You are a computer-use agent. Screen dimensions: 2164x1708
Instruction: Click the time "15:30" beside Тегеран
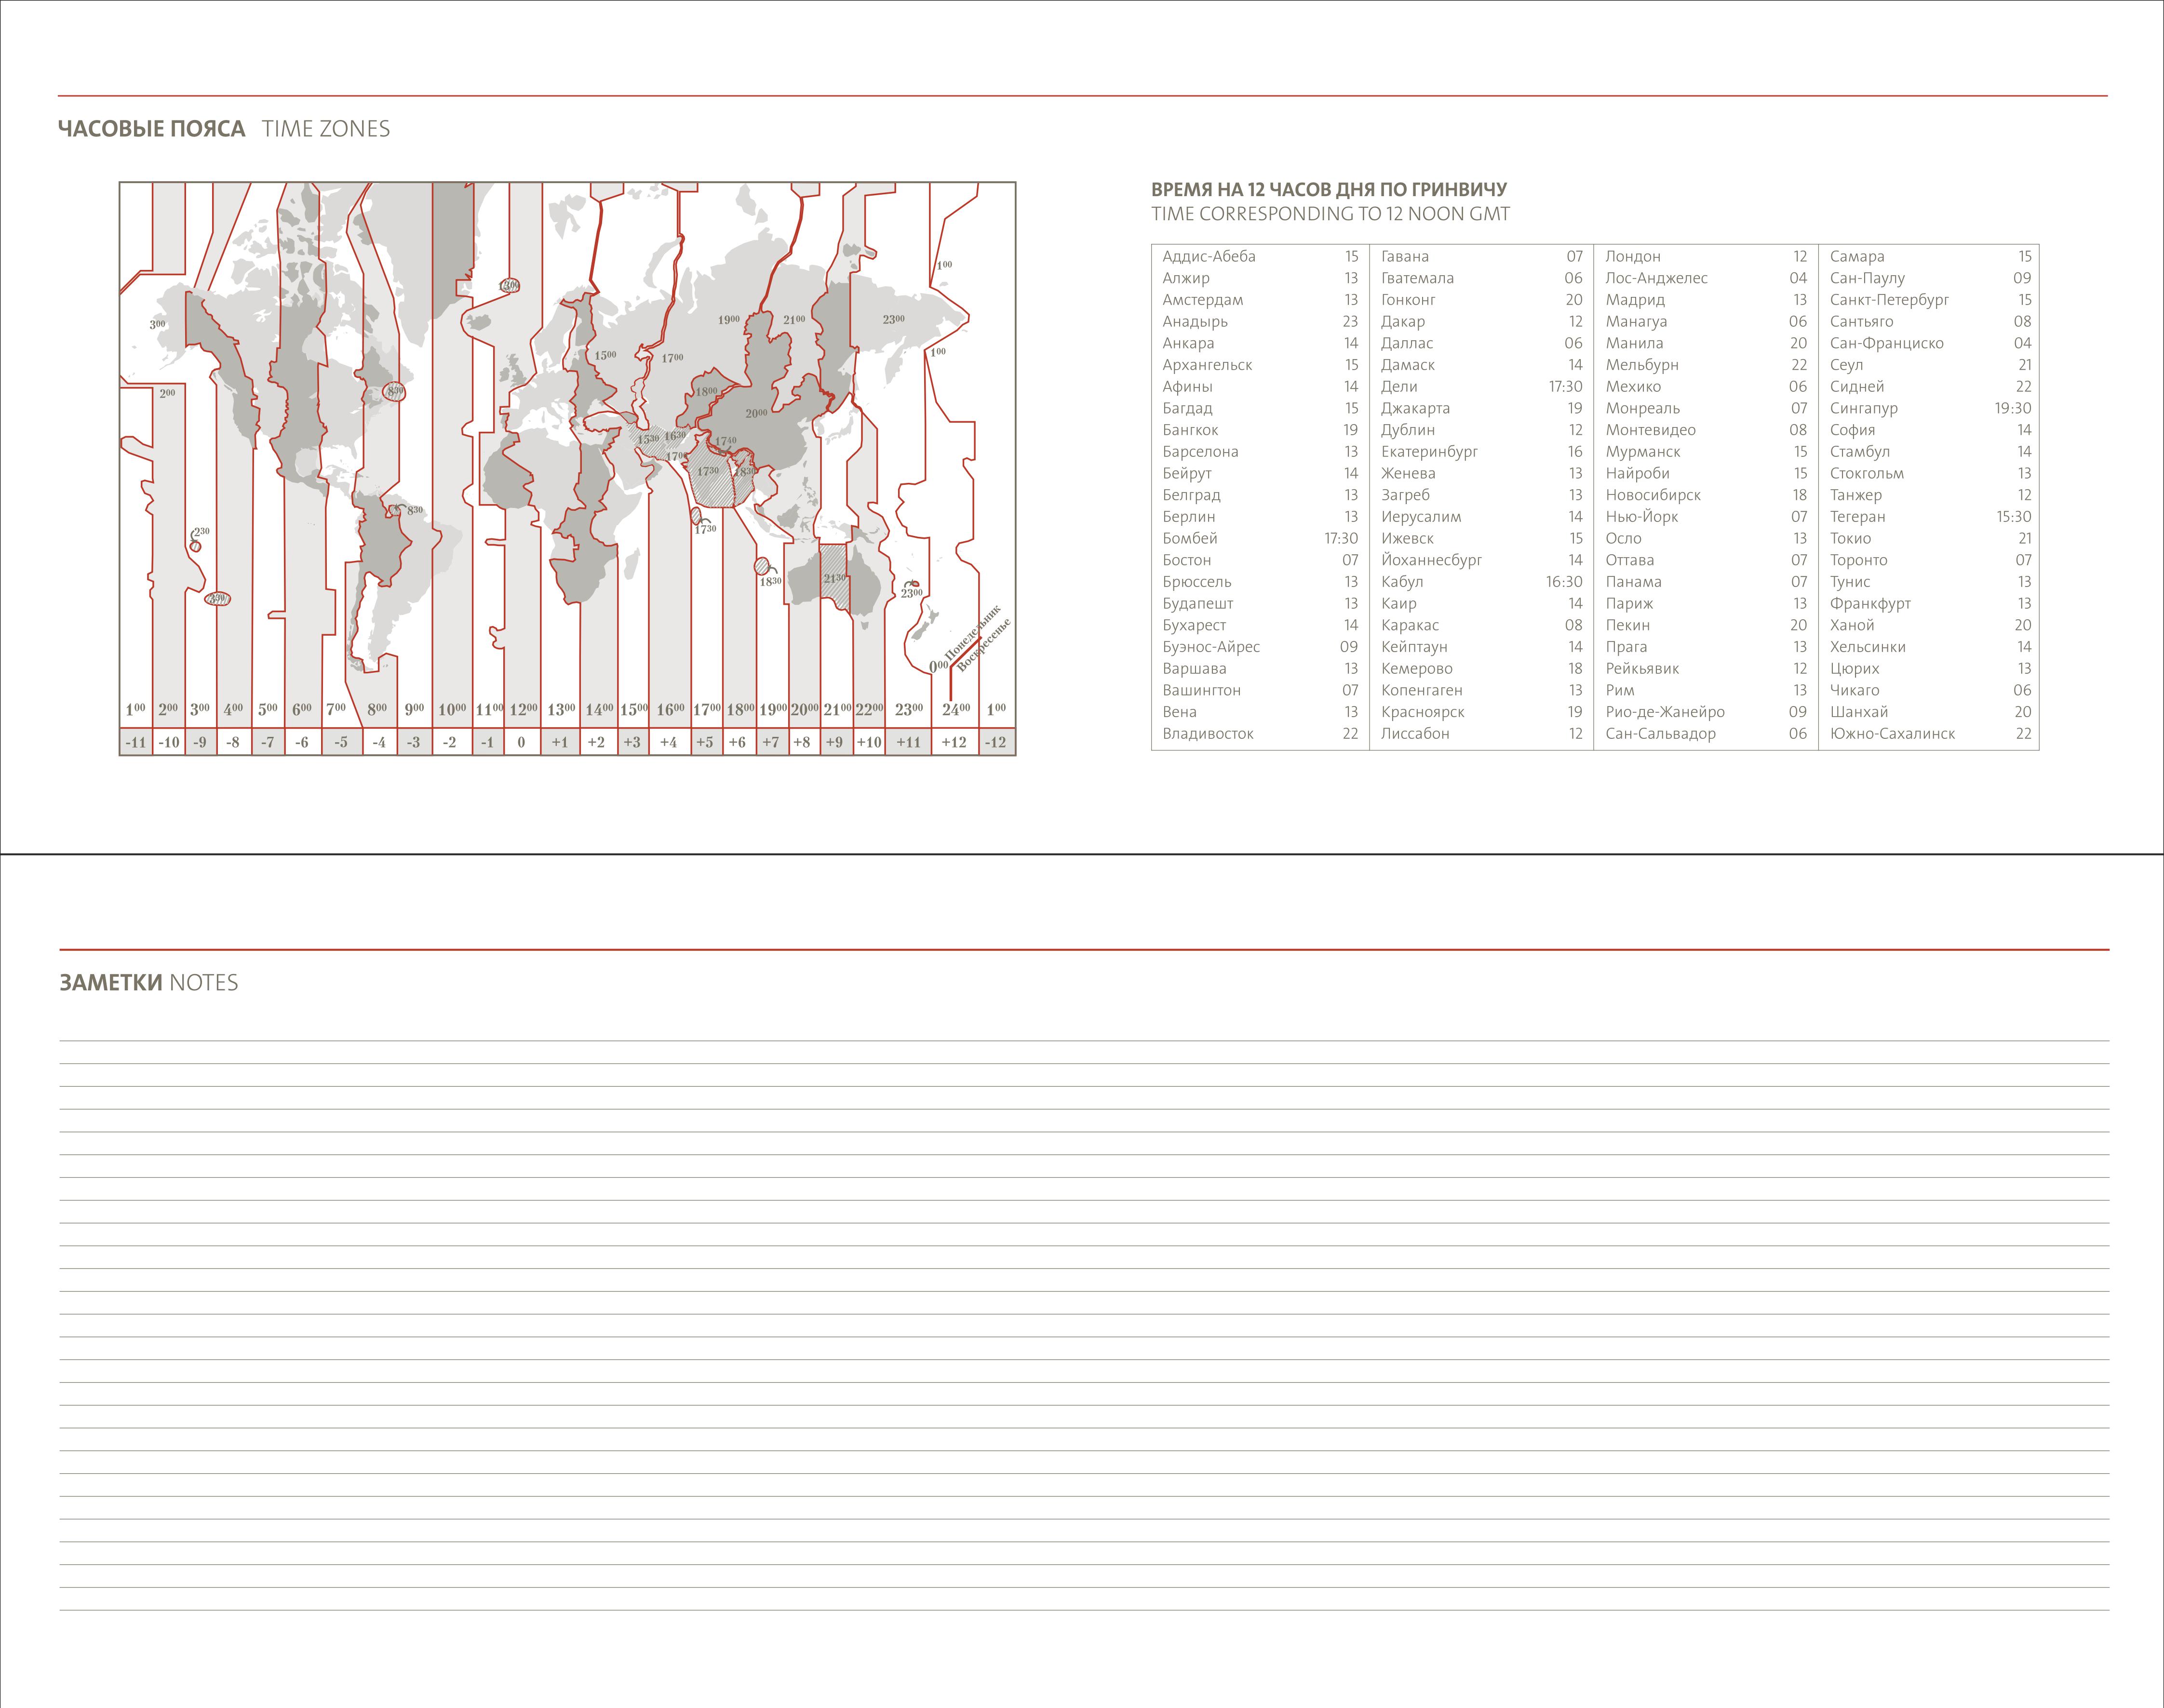(x=2014, y=517)
